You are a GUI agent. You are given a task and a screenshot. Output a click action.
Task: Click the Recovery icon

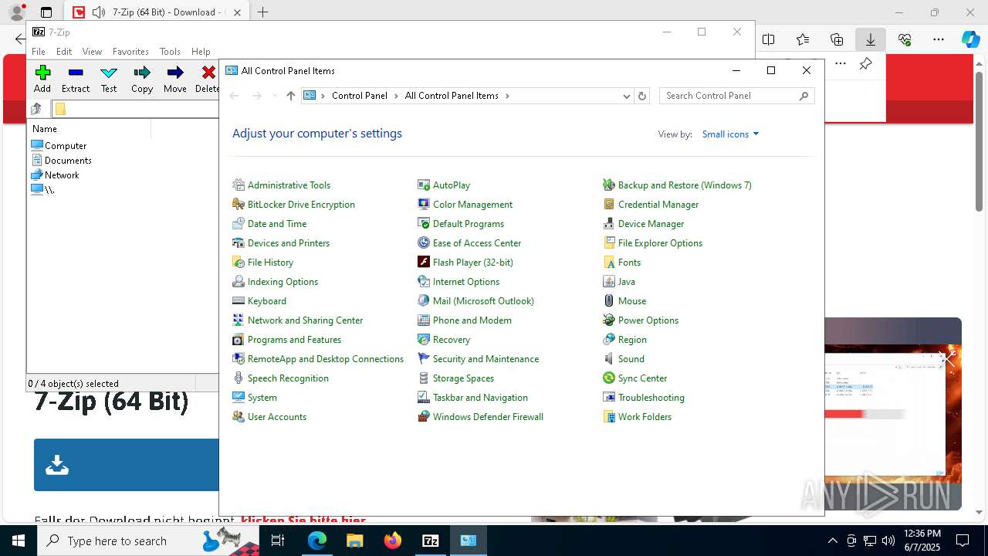click(424, 340)
